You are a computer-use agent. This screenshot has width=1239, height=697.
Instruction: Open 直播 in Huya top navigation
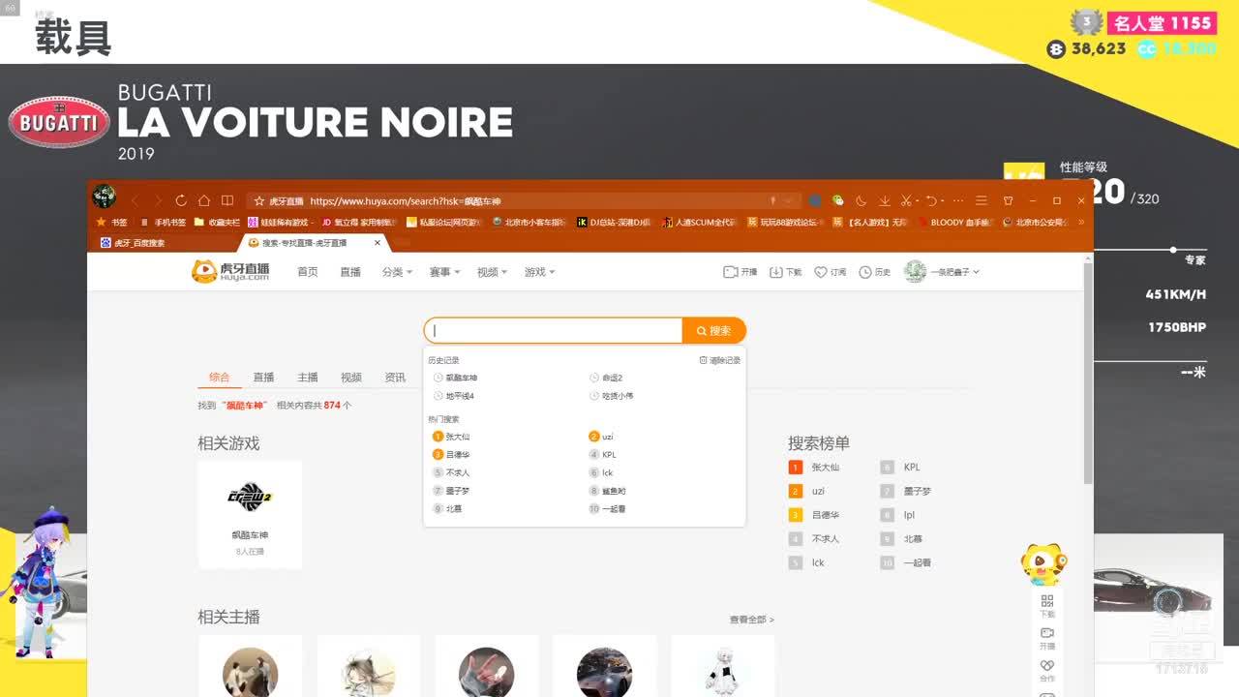[350, 272]
